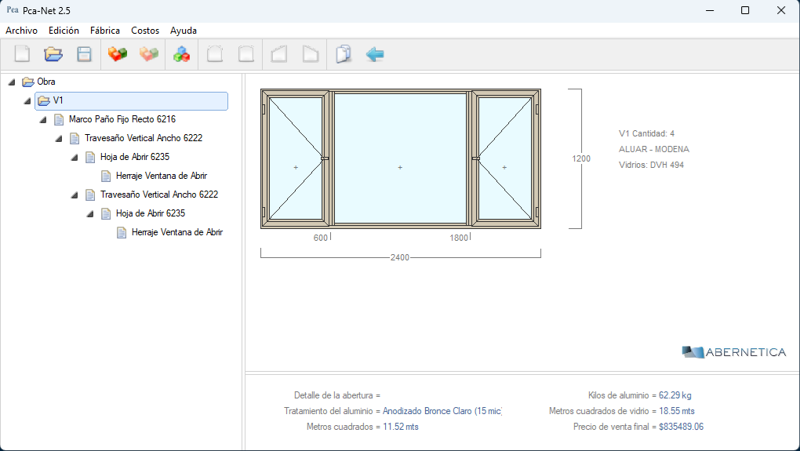Maximize the Pca-Net window

point(745,10)
